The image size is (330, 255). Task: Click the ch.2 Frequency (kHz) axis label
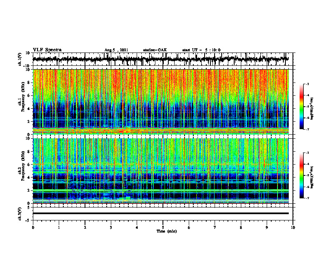pyautogui.click(x=22, y=166)
